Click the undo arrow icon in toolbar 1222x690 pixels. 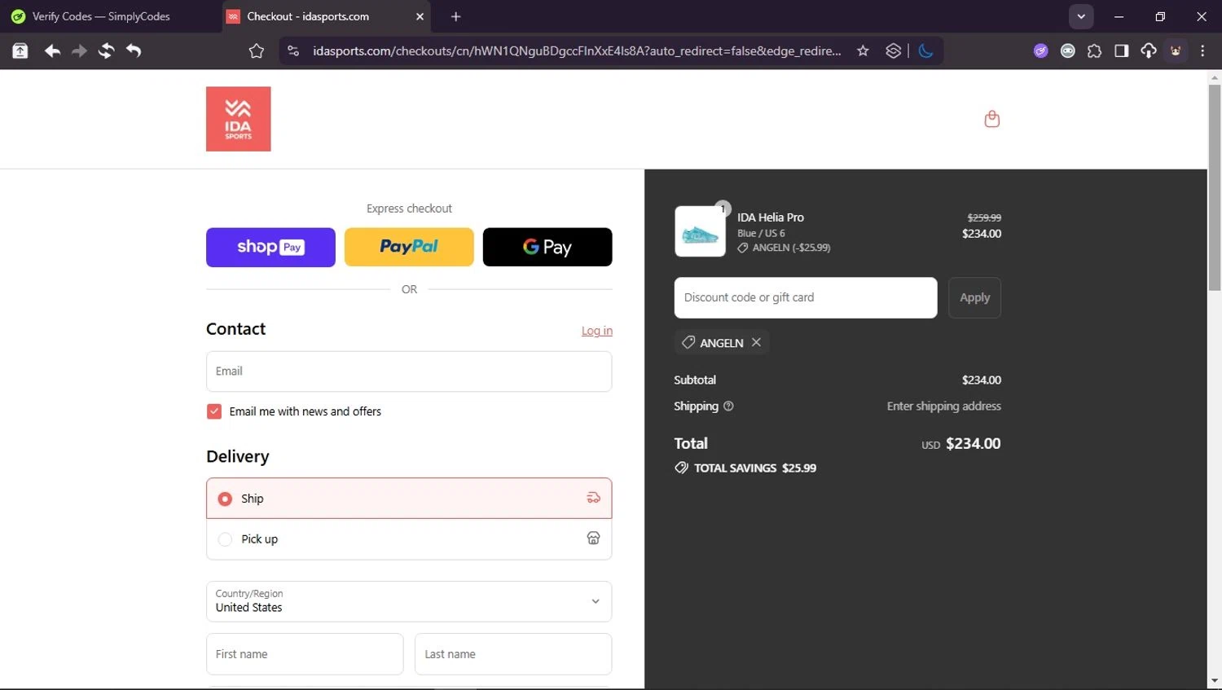tap(134, 51)
